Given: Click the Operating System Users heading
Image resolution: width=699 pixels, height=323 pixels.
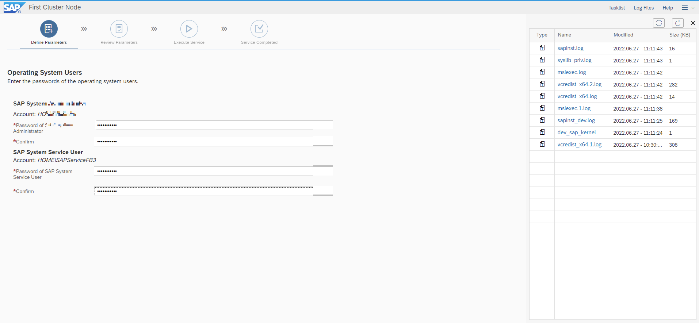Looking at the screenshot, I should 45,73.
